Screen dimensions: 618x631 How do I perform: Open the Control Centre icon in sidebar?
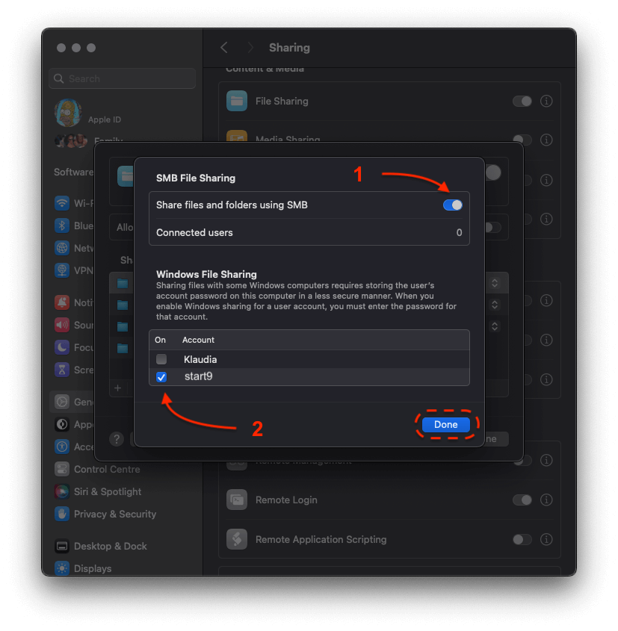click(62, 469)
